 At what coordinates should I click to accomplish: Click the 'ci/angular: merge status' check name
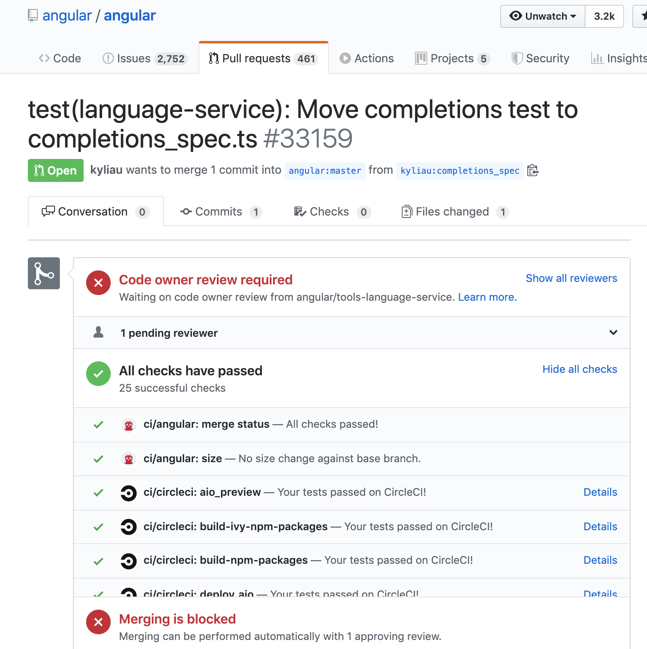coord(207,424)
